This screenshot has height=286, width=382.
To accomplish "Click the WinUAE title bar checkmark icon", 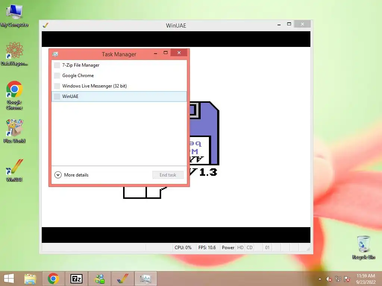I will [46, 25].
